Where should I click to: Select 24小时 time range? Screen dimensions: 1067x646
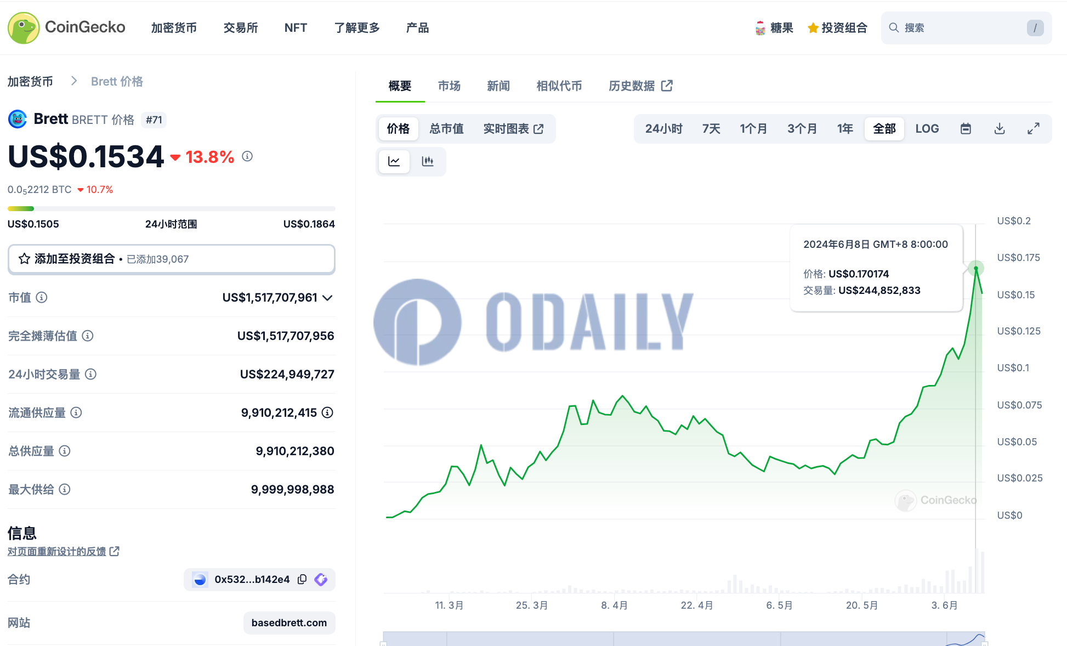click(x=664, y=129)
